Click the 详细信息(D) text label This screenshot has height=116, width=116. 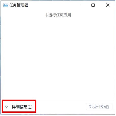[22, 107]
